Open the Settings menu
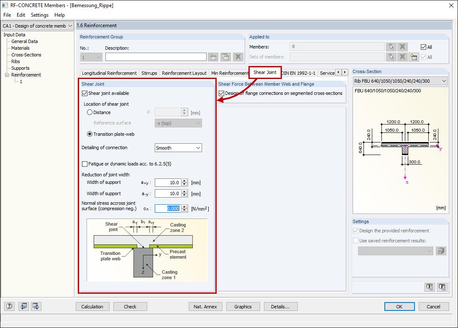This screenshot has height=328, width=458. point(39,15)
